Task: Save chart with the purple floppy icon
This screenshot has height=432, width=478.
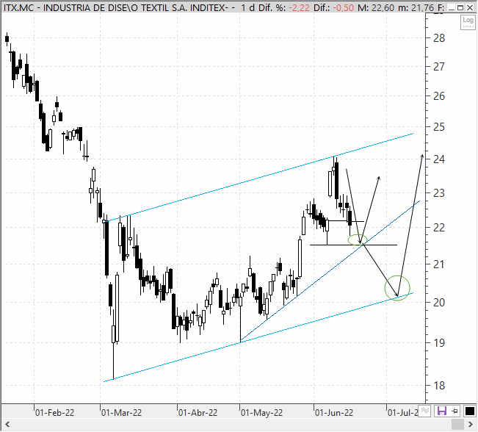Action: (x=442, y=411)
